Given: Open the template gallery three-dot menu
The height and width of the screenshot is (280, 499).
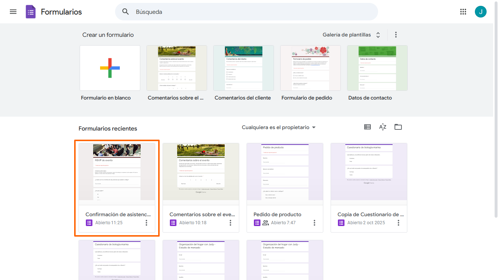Looking at the screenshot, I should pyautogui.click(x=396, y=34).
